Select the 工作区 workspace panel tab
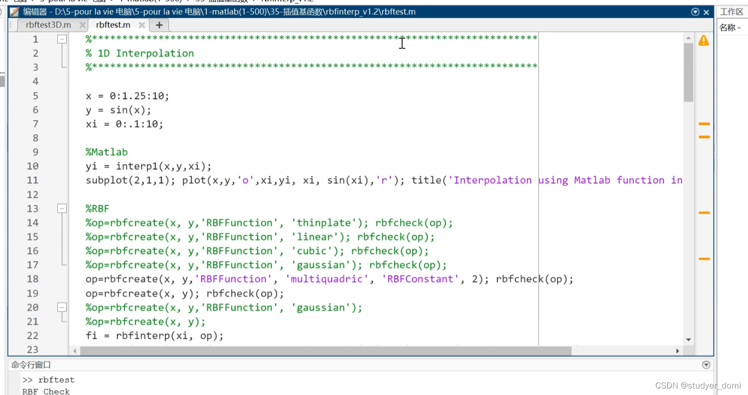This screenshot has height=395, width=748. click(x=732, y=11)
